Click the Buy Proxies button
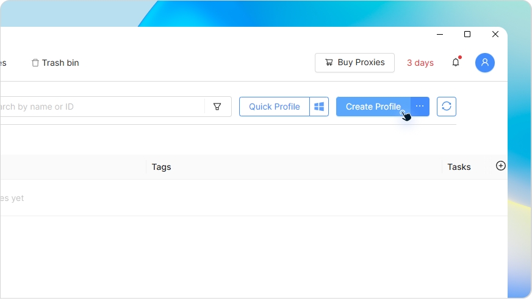The height and width of the screenshot is (299, 532). point(354,62)
